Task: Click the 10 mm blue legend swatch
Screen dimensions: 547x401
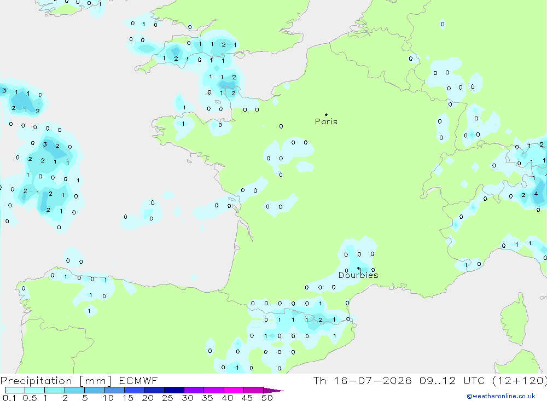Action: pyautogui.click(x=114, y=390)
